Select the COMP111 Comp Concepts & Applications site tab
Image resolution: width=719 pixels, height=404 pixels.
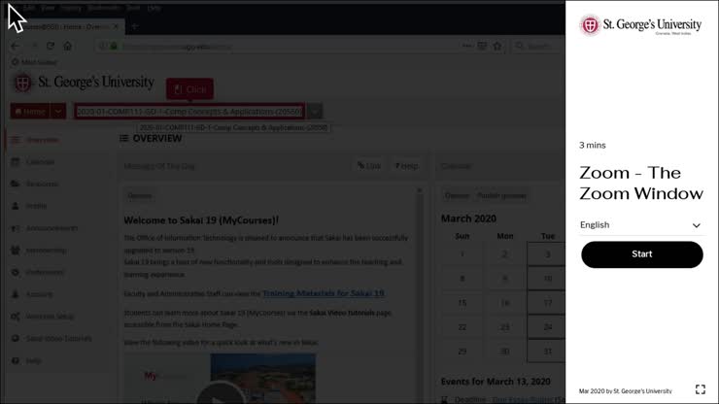189,112
